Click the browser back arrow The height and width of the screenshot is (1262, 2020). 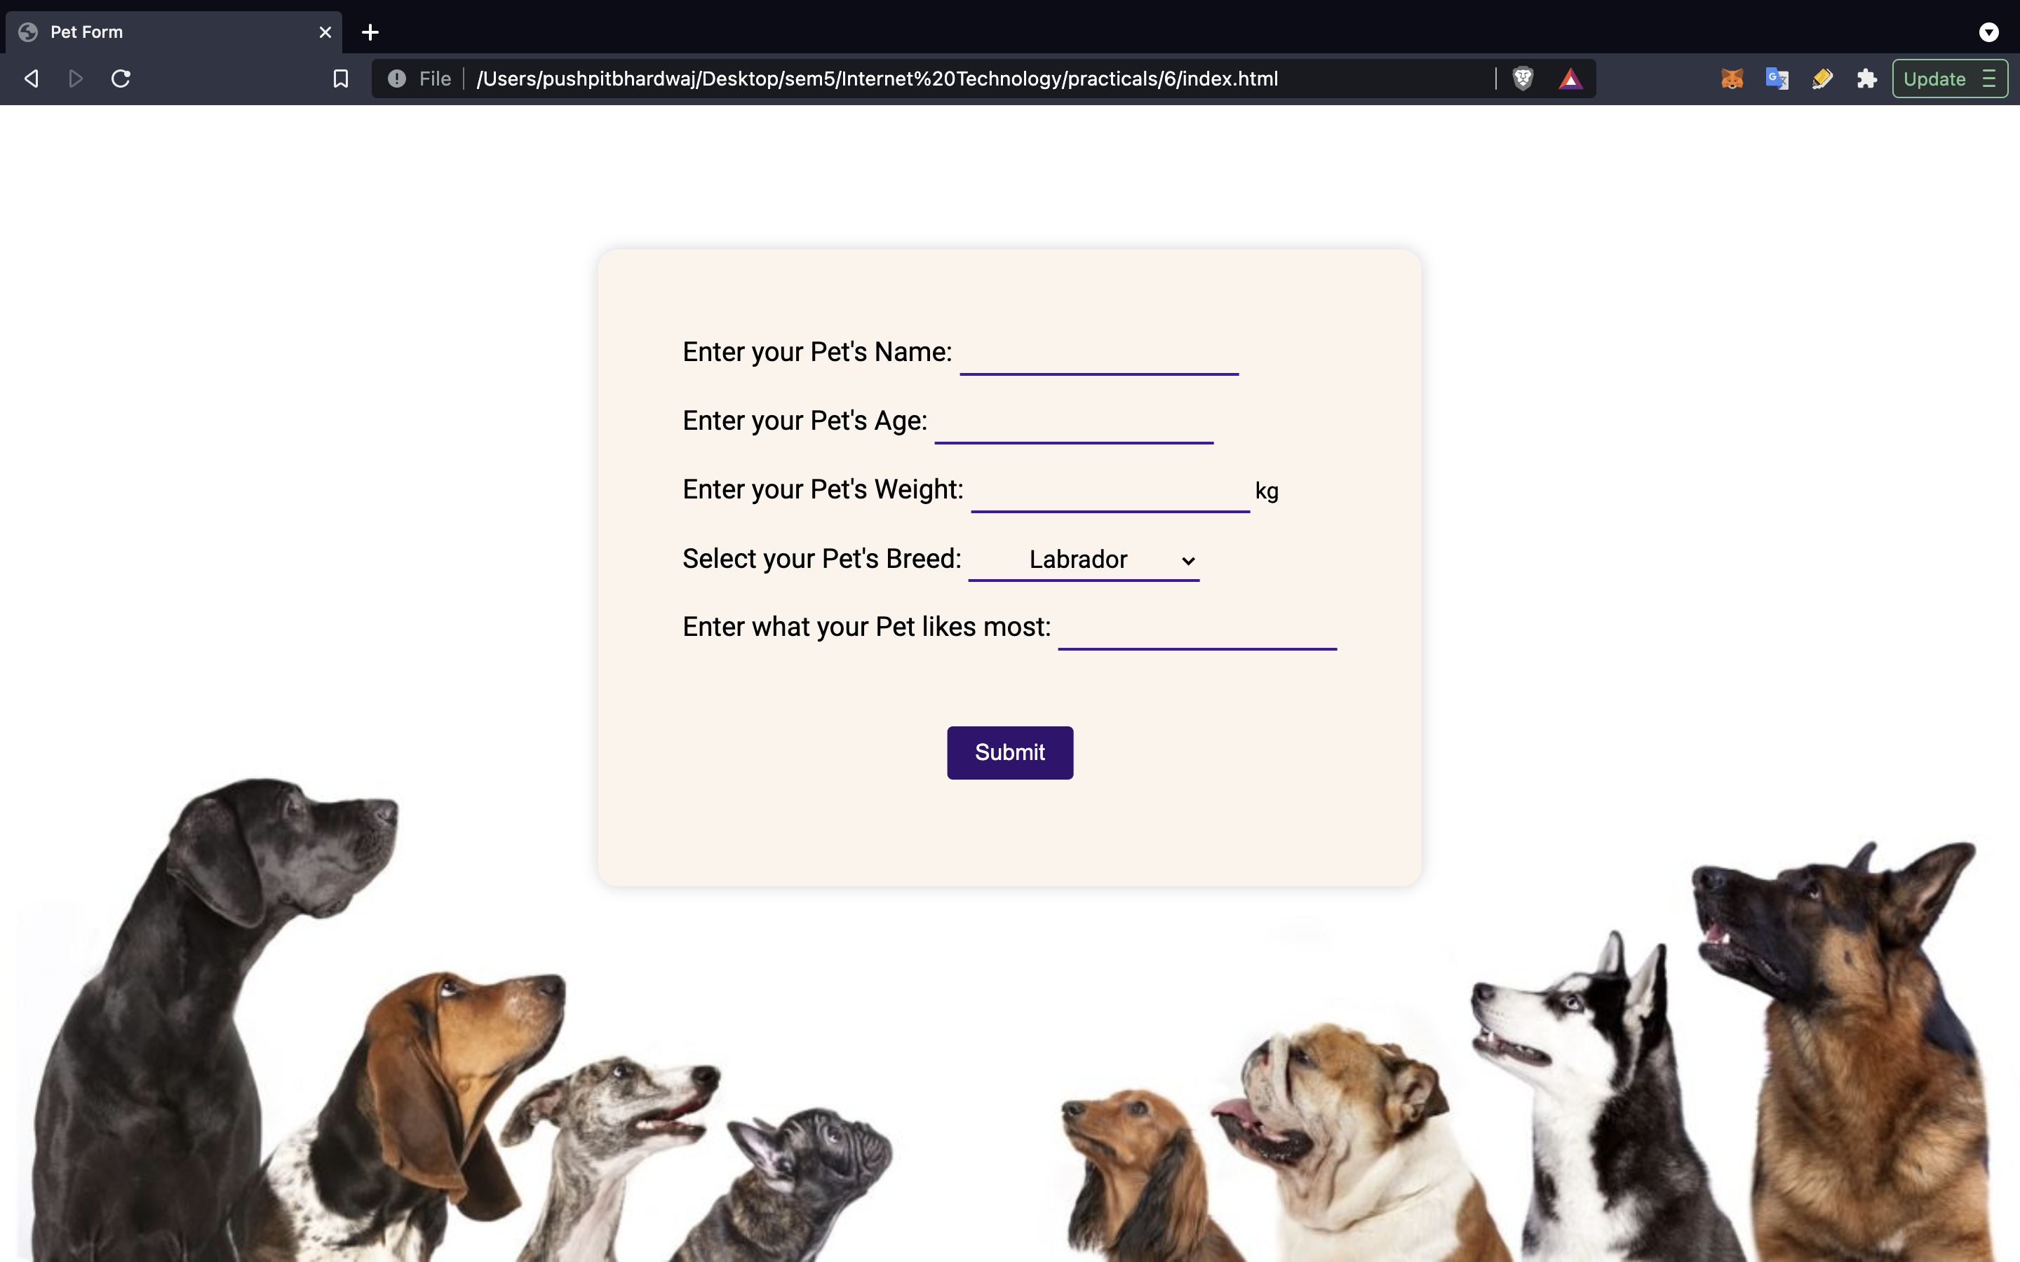(32, 79)
